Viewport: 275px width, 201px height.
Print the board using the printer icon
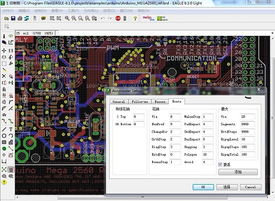(20, 18)
